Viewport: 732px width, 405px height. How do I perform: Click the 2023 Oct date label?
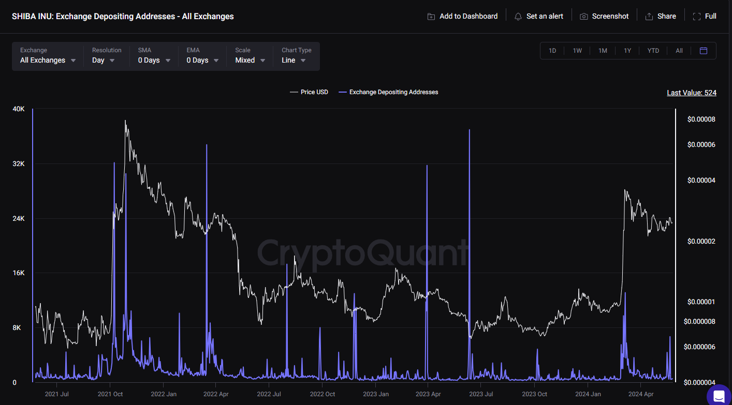[x=534, y=394]
